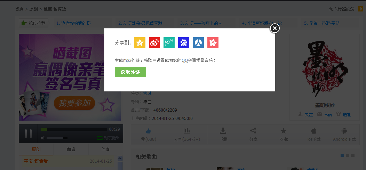366x170 pixels.
Task: Switch to the 翻唱 tab
Action: (71, 149)
